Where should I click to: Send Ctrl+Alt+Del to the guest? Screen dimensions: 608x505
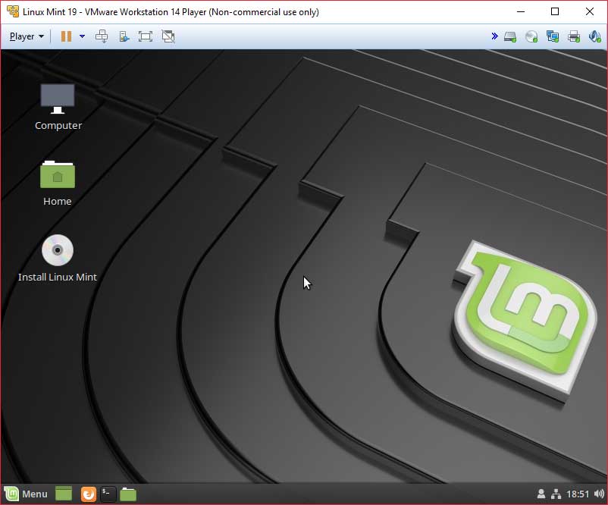pyautogui.click(x=102, y=36)
